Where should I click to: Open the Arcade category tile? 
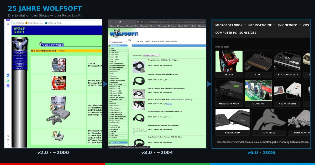[x=229, y=64]
